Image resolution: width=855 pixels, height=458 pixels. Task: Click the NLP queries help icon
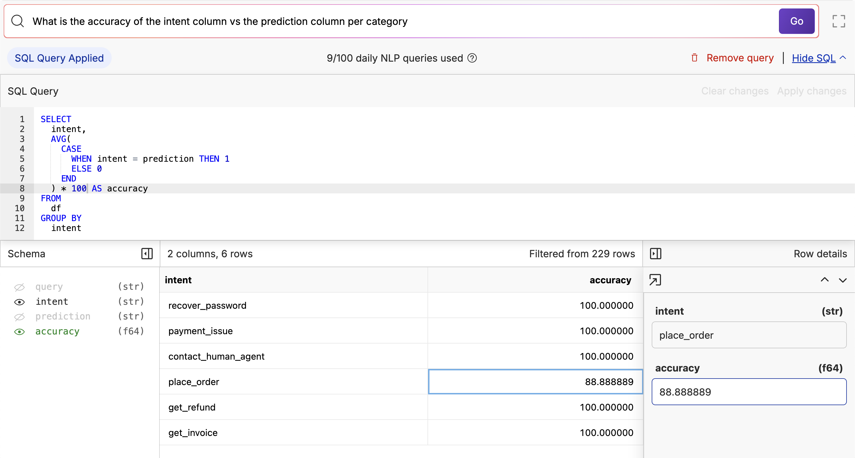click(472, 58)
